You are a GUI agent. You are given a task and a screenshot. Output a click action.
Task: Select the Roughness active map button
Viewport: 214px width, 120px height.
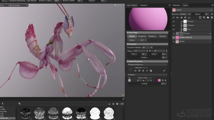click(142, 36)
